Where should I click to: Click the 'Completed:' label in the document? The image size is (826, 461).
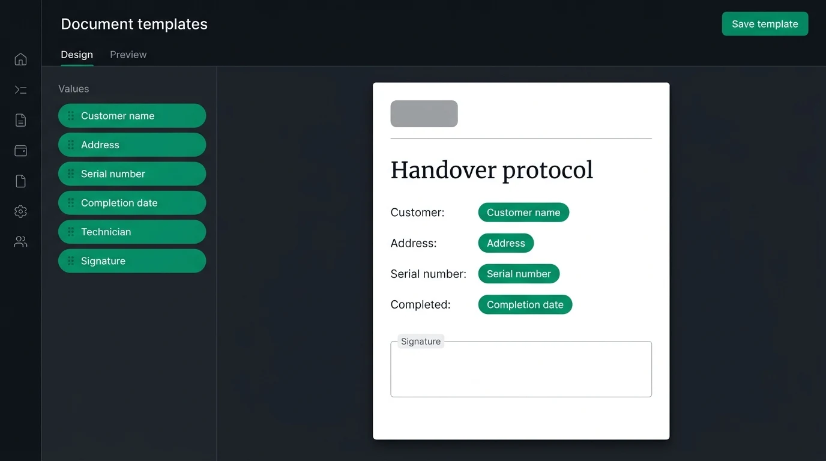pyautogui.click(x=420, y=304)
